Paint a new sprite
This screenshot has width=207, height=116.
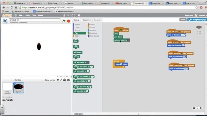(61, 80)
